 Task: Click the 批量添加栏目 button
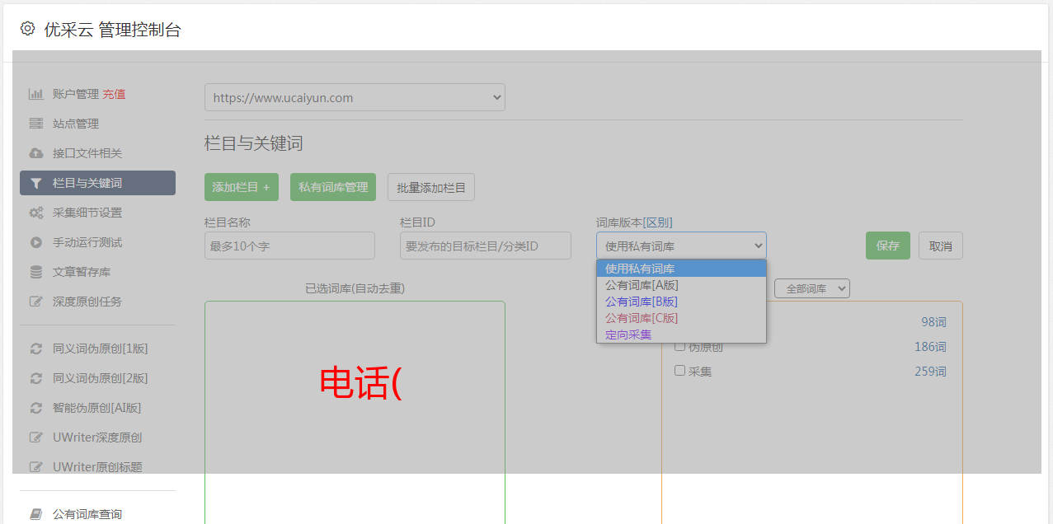point(430,187)
